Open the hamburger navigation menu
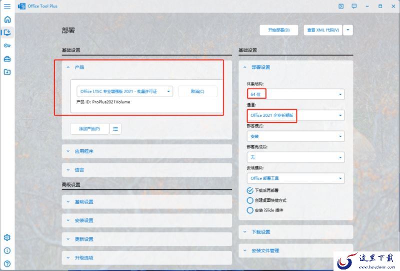Viewport: 400px width, 271px height. [x=7, y=6]
